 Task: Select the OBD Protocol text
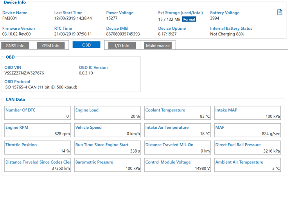(x=41, y=87)
